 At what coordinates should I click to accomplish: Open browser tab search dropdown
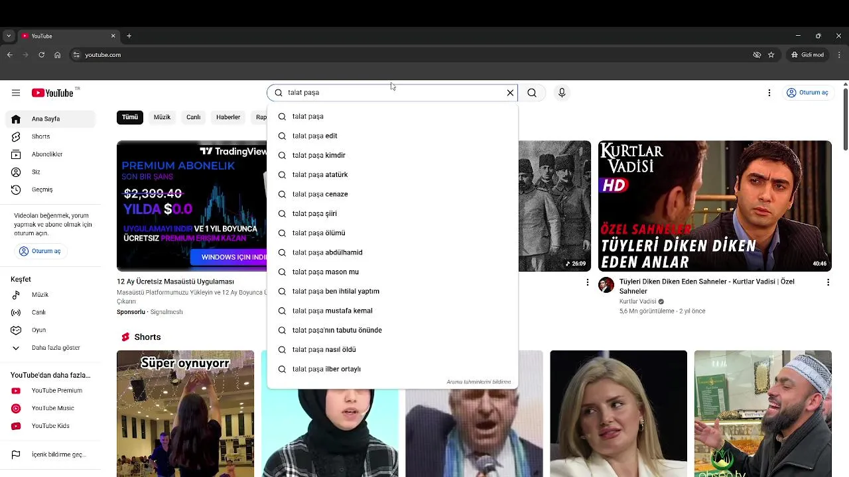8,36
